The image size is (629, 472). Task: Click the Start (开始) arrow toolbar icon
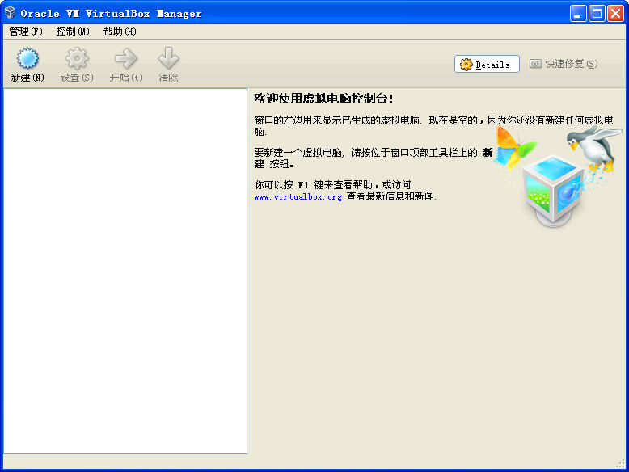(x=126, y=58)
